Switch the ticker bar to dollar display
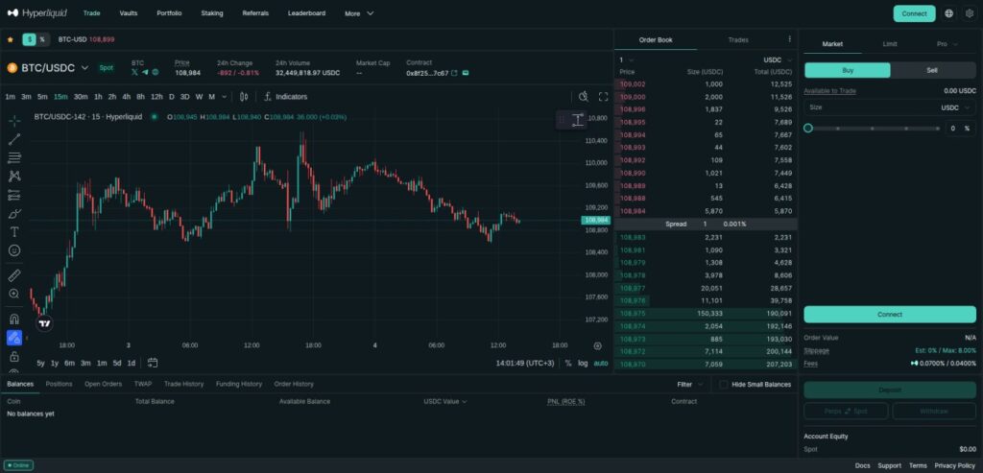The width and height of the screenshot is (983, 473). [x=30, y=39]
